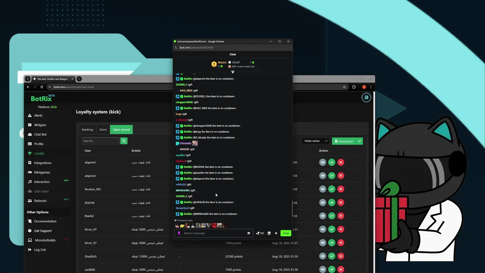Send message with the green Chat button

point(286,233)
